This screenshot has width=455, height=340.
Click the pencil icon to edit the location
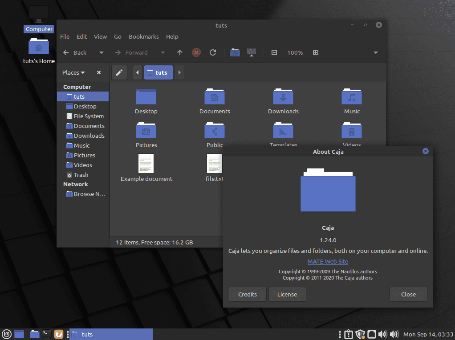(119, 72)
